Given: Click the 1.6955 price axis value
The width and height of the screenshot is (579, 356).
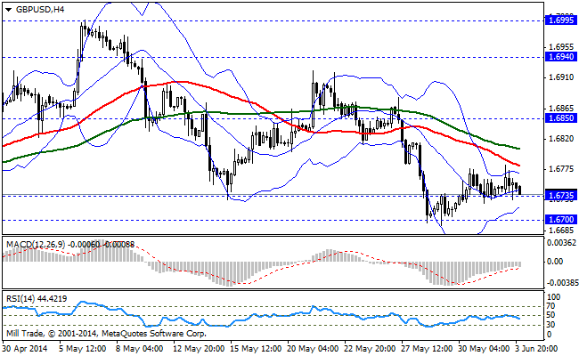Looking at the screenshot, I should (562, 47).
